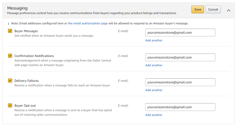Untick the Buyer Opt-out checkbox
Screen dimensions: 237x127
[x=10, y=105]
